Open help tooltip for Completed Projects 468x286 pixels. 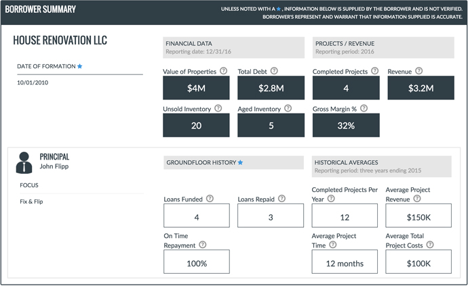point(374,71)
